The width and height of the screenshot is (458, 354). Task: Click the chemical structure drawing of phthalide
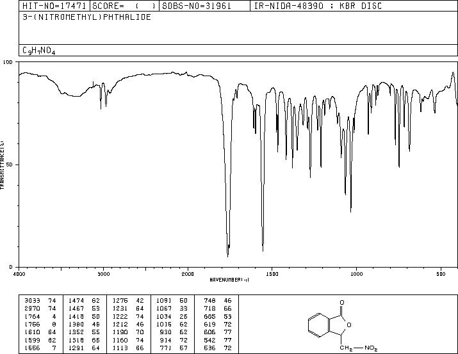[x=342, y=325]
